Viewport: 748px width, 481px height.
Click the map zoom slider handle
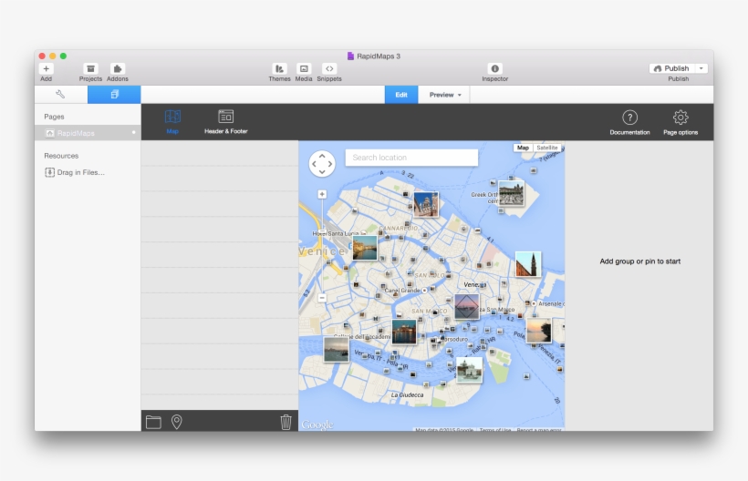[322, 231]
